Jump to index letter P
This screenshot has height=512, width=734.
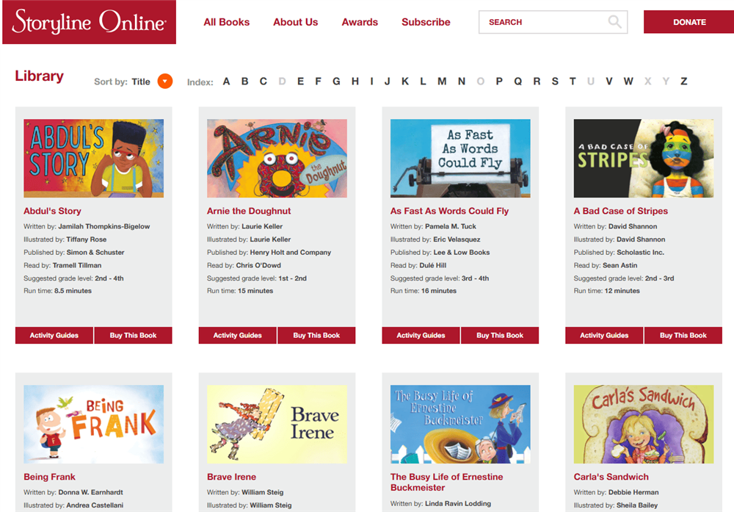499,82
